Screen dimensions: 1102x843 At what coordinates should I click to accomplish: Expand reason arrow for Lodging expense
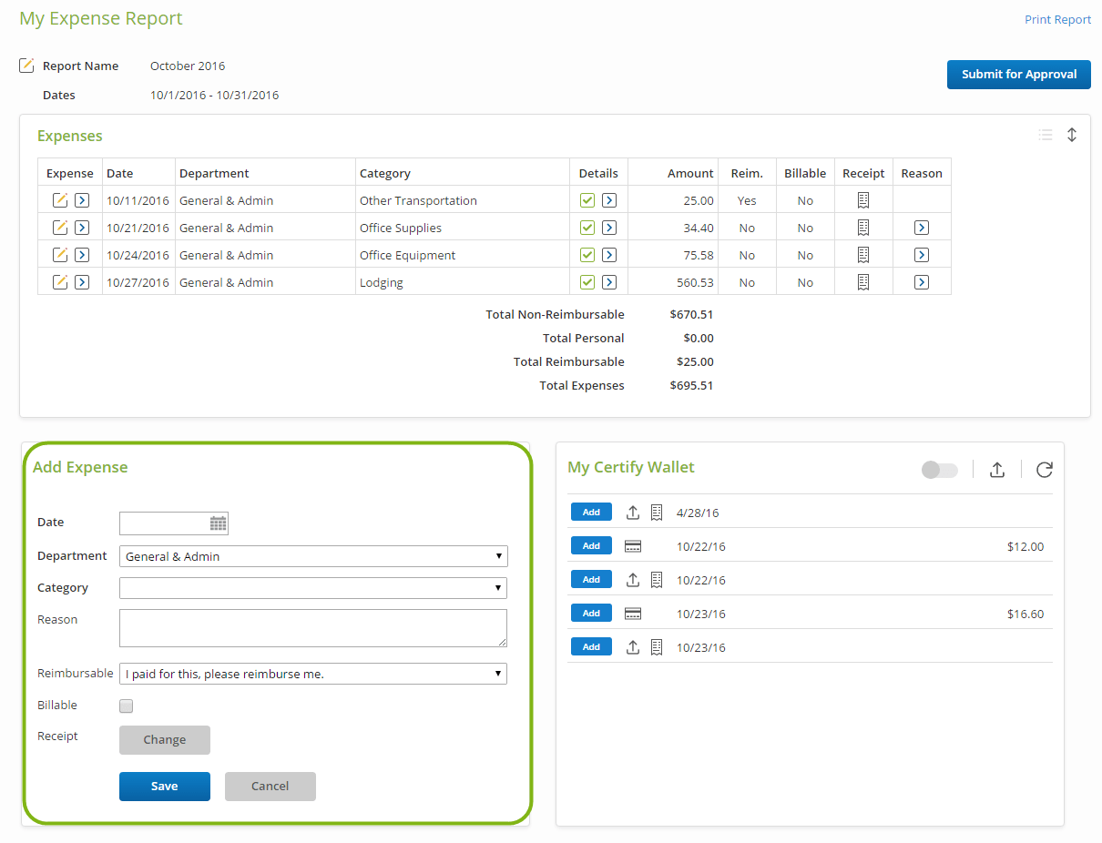click(922, 282)
